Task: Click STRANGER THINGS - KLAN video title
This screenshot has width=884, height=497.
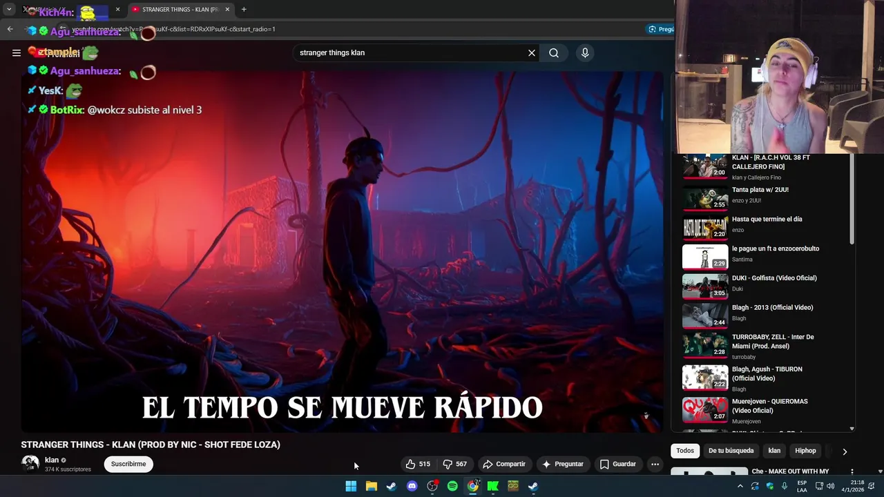Action: pos(151,445)
